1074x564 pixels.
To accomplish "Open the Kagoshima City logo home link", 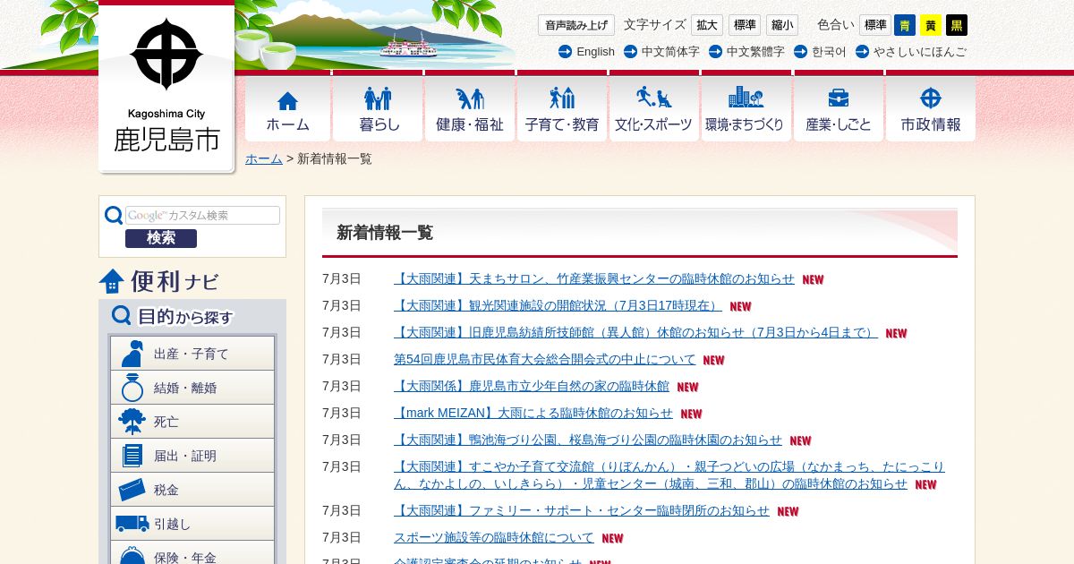I will point(166,87).
